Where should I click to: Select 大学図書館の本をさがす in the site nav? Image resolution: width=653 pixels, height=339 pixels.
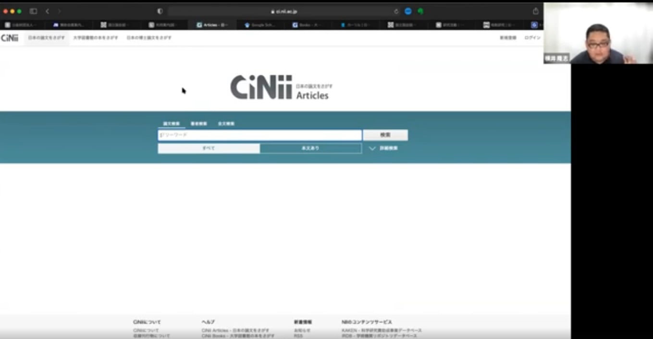point(96,38)
